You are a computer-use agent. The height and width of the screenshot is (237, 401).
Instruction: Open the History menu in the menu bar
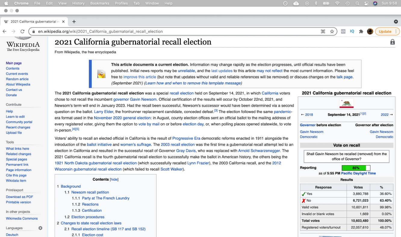(78, 3)
